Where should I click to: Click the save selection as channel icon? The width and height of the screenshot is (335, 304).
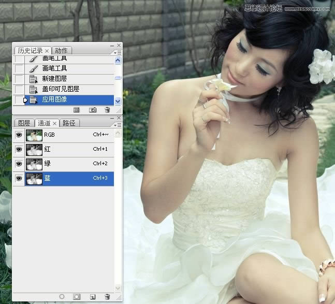[77, 297]
